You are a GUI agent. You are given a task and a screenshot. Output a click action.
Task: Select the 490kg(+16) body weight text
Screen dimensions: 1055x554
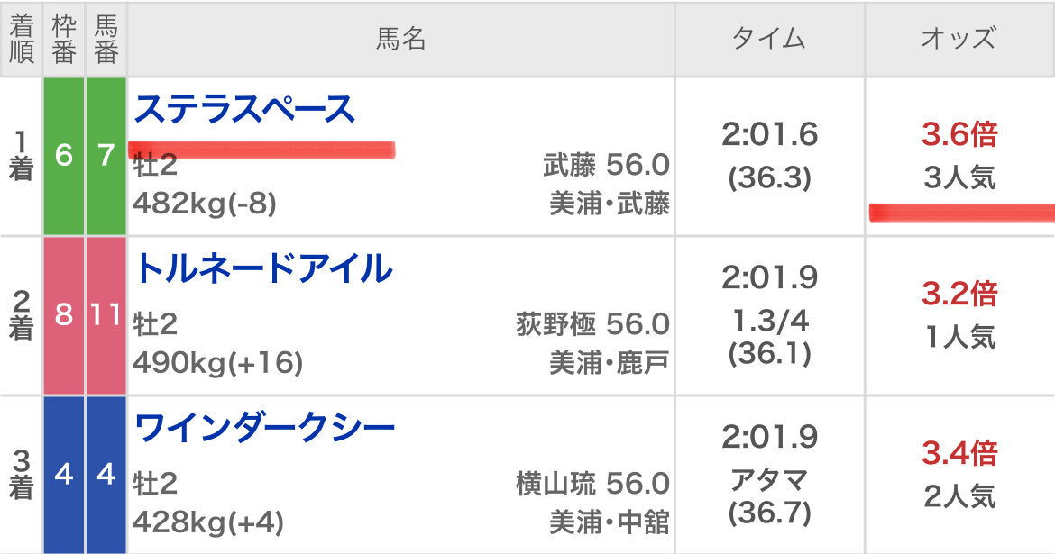pyautogui.click(x=217, y=364)
